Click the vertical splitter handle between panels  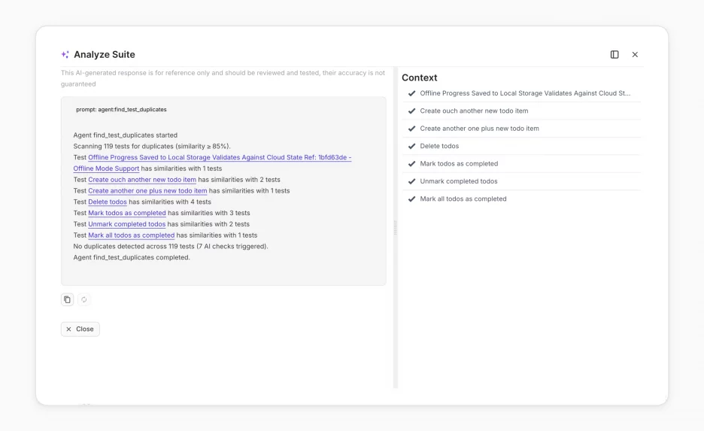pyautogui.click(x=395, y=228)
